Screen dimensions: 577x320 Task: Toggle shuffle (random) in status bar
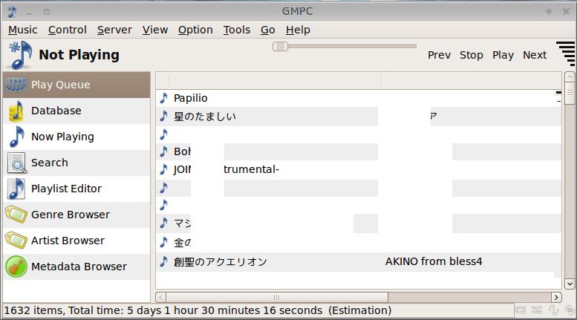coord(536,310)
